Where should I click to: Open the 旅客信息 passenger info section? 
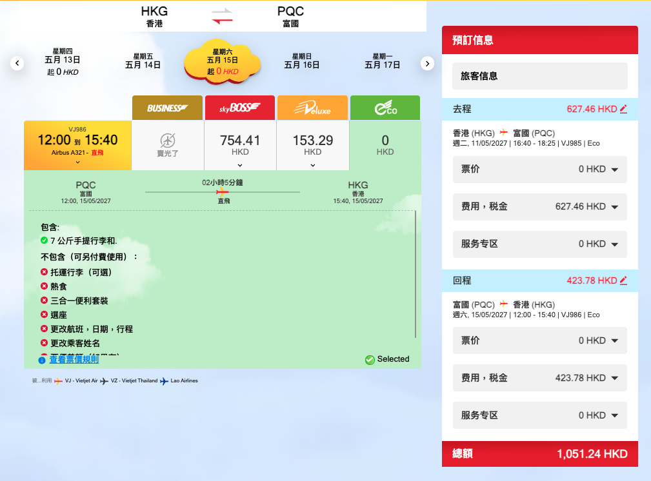pos(540,76)
